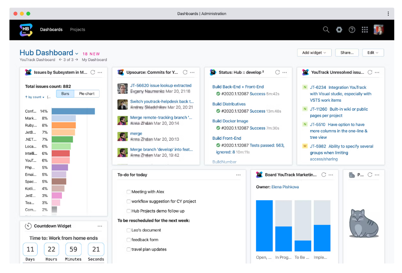This screenshot has width=402, height=273.
Task: Open the window's three-dot menu in title bar
Action: [388, 14]
